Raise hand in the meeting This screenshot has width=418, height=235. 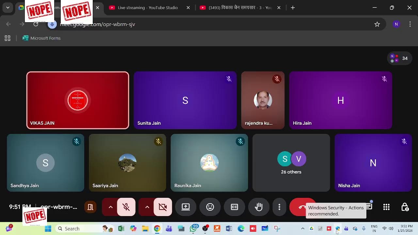click(259, 207)
